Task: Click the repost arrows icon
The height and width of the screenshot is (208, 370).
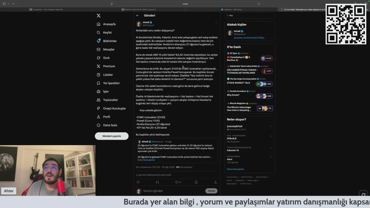Action: click(157, 182)
